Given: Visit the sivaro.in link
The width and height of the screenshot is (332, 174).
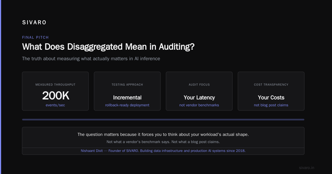Looking at the screenshot, I should pyautogui.click(x=307, y=168).
